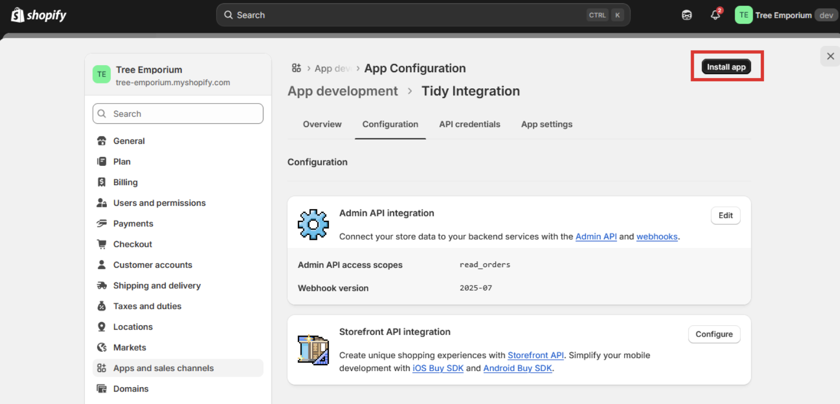Open Checkout settings
Viewport: 840px width, 404px height.
[178, 244]
